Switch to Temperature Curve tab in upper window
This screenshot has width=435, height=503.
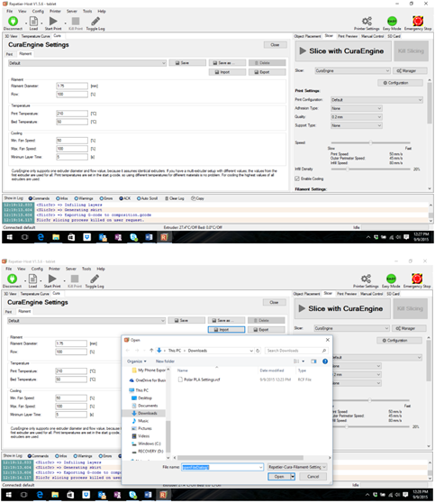pyautogui.click(x=36, y=36)
